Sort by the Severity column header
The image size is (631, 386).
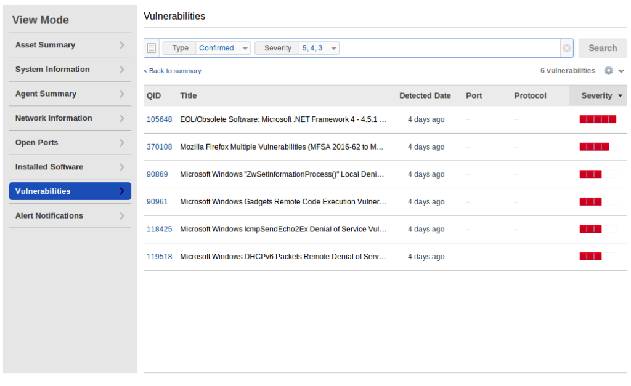[x=597, y=95]
